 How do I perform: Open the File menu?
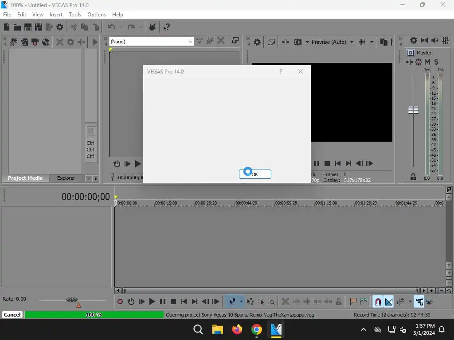coord(7,15)
